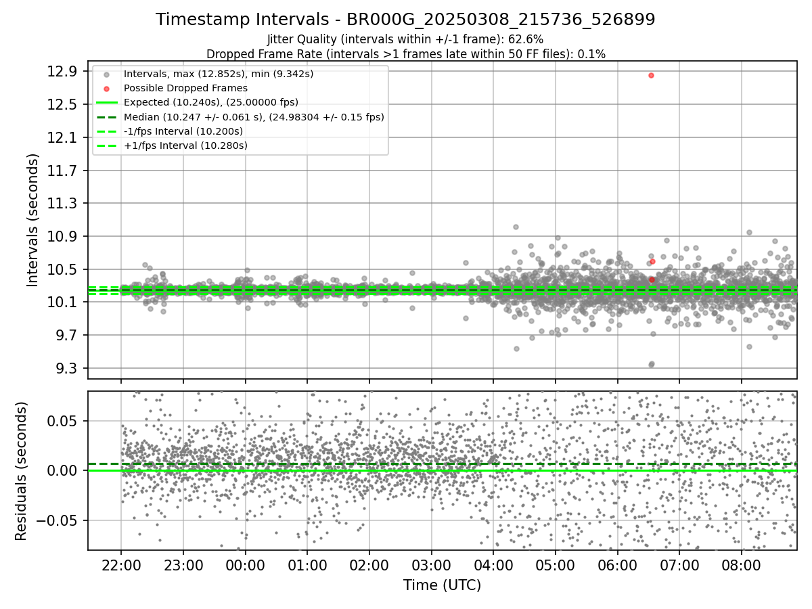Click the solid green line sample beside 'Expected'
The image size is (812, 609).
(x=106, y=102)
